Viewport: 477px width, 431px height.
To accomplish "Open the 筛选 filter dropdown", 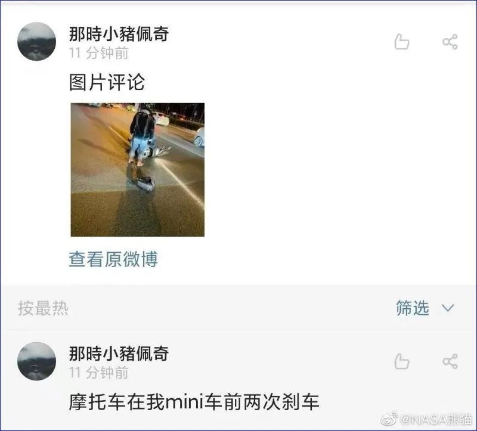I will point(413,308).
